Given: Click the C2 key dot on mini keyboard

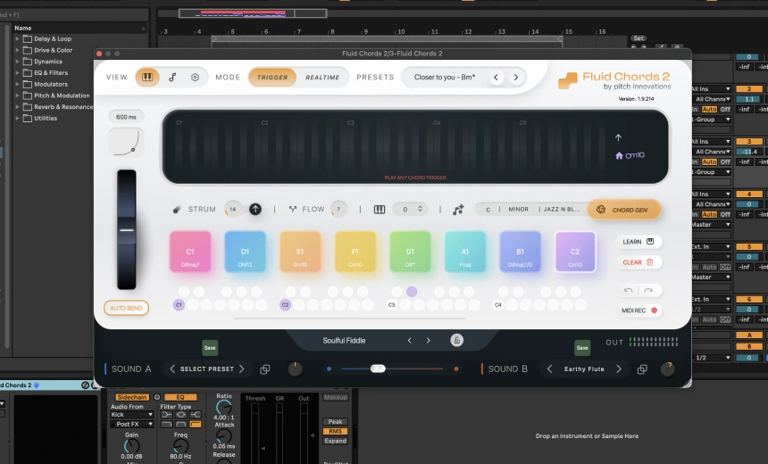Looking at the screenshot, I should pos(285,305).
